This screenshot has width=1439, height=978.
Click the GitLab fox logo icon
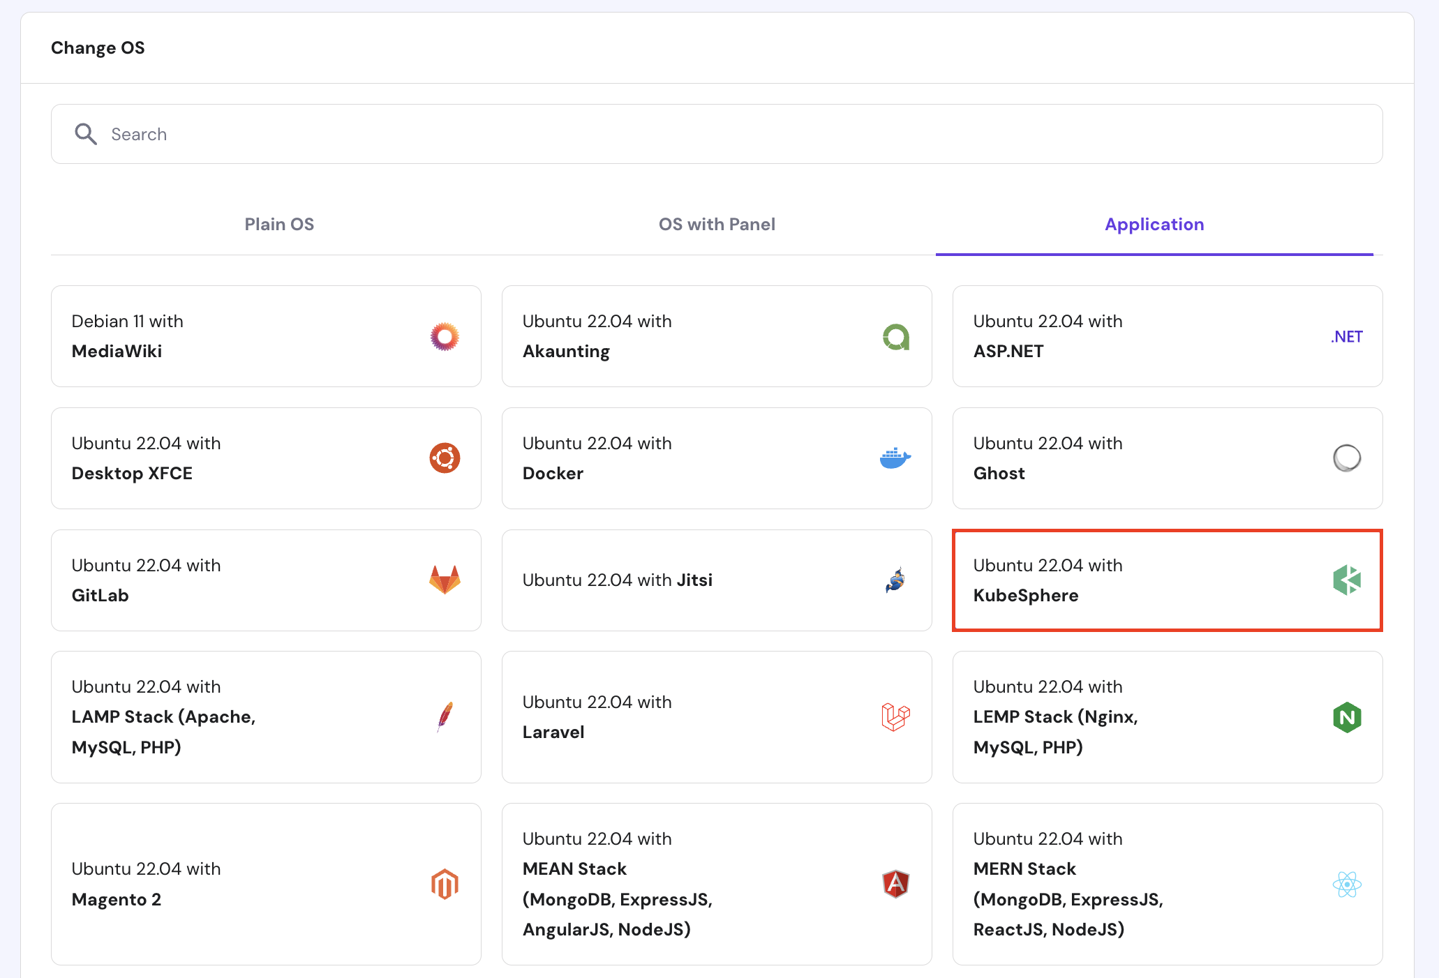(445, 580)
